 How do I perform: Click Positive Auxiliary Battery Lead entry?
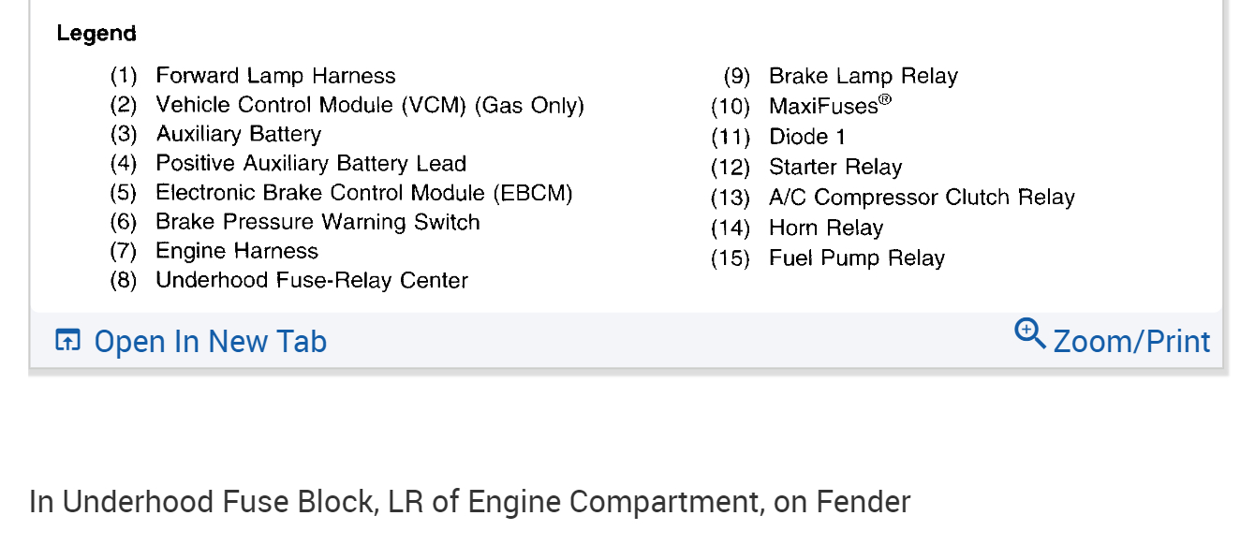point(311,164)
